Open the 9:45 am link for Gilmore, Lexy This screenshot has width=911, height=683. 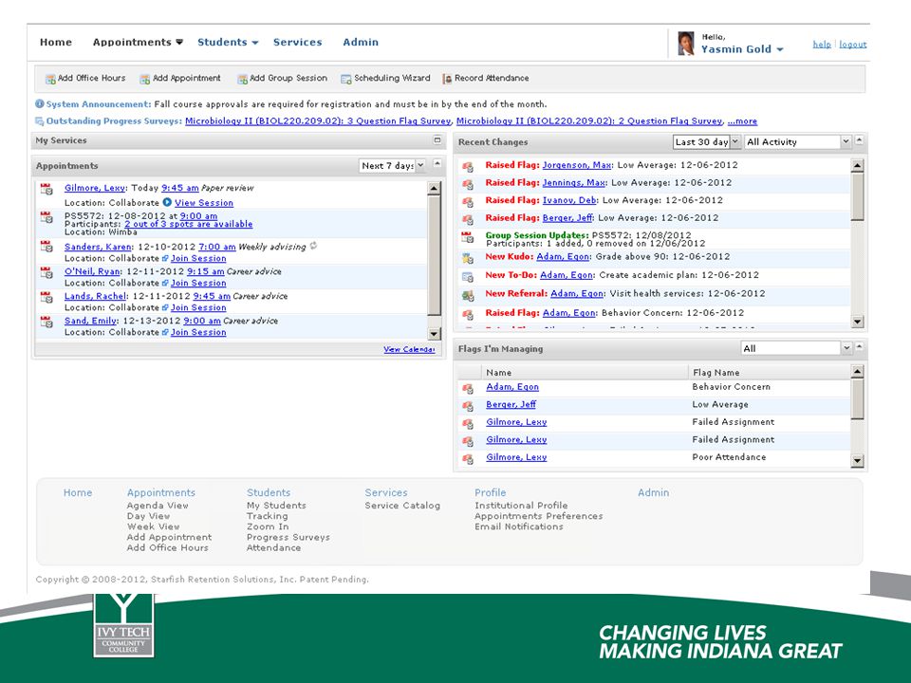point(180,188)
